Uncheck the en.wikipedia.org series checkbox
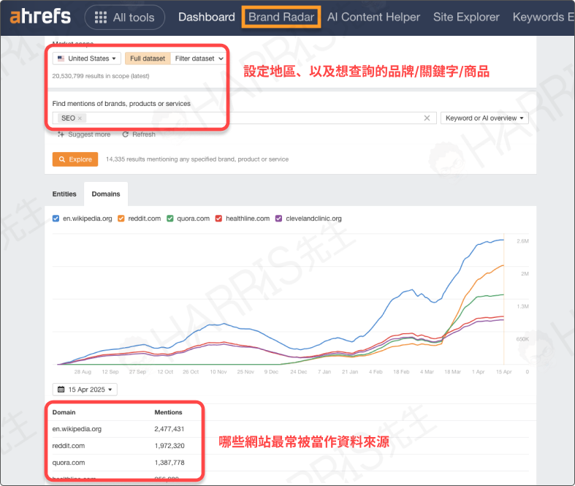575x486 pixels. tap(56, 219)
